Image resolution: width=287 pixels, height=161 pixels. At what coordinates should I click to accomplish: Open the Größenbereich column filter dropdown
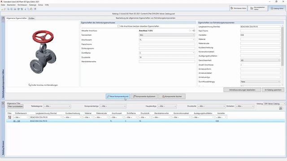click(21, 117)
